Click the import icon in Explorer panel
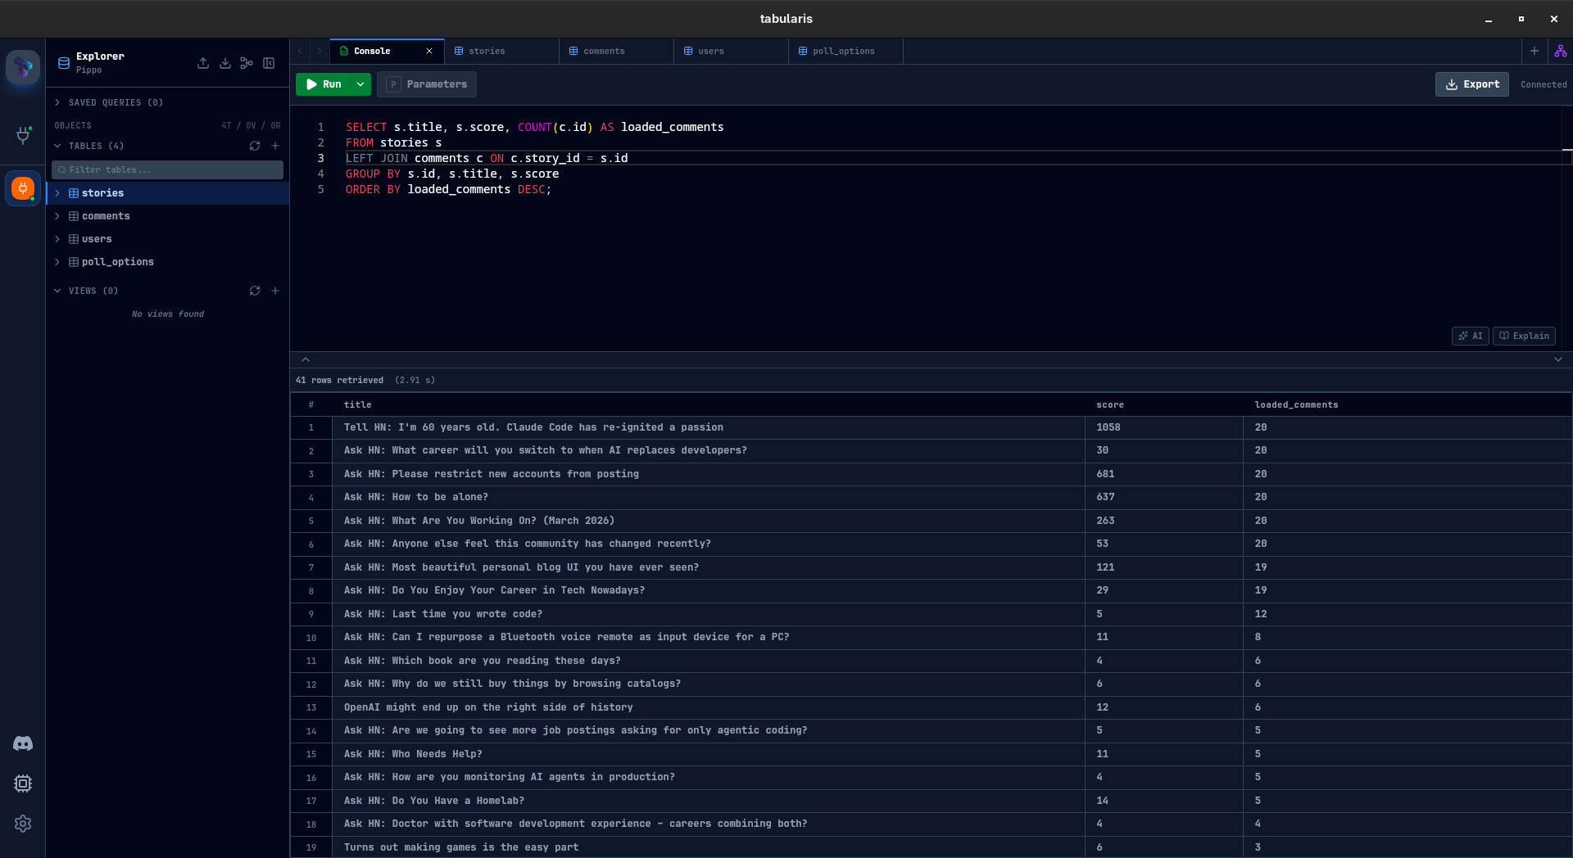The width and height of the screenshot is (1573, 858). tap(225, 63)
